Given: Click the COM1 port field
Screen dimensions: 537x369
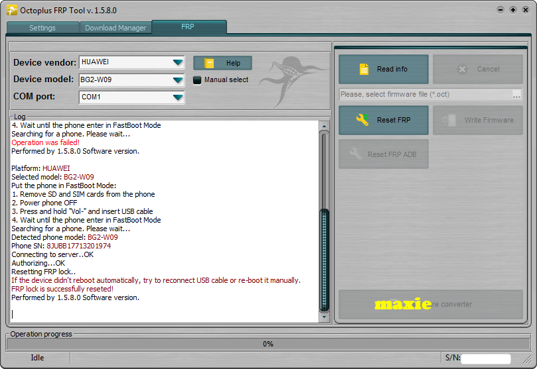Looking at the screenshot, I should (132, 97).
